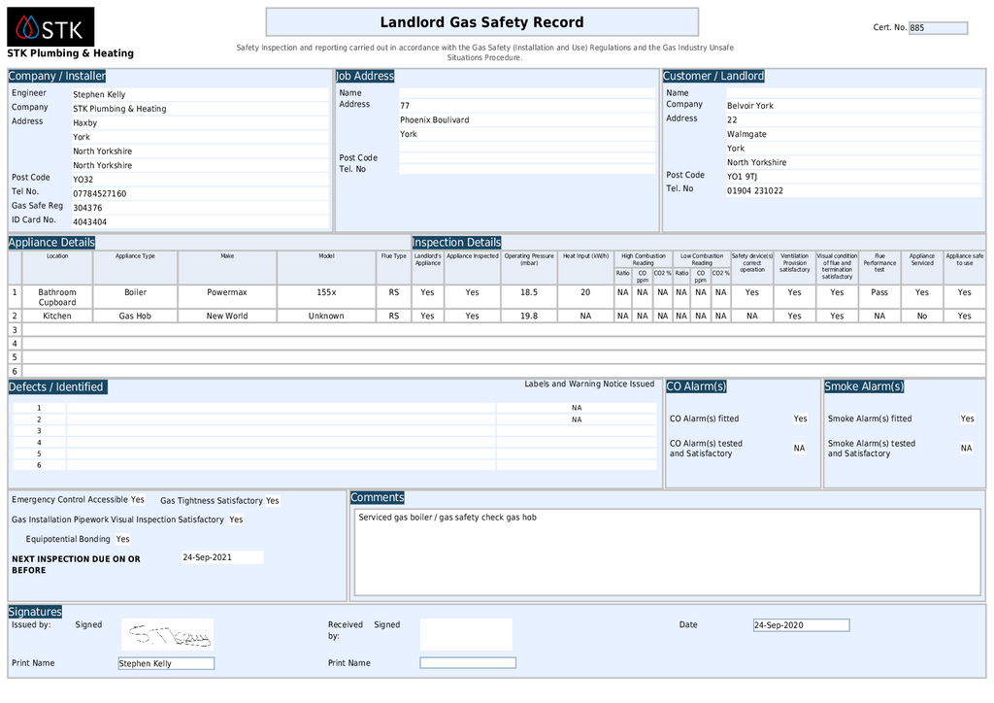Click the issued-by signature image
The width and height of the screenshot is (994, 703).
[x=167, y=634]
